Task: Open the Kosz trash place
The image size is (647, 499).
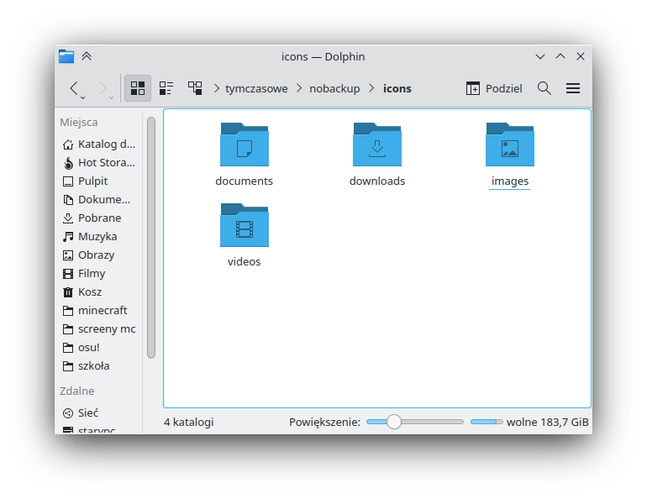Action: (89, 292)
